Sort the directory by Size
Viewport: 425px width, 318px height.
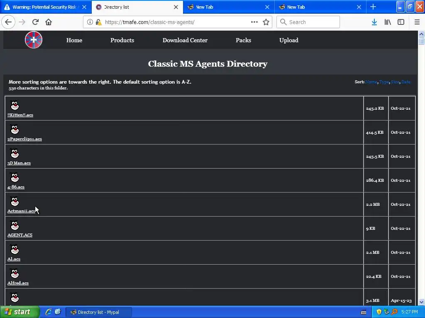395,82
